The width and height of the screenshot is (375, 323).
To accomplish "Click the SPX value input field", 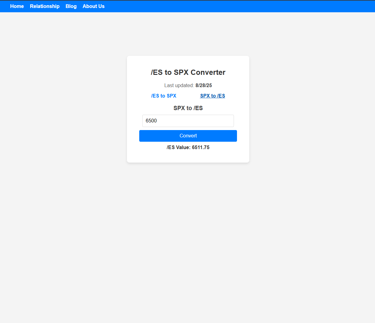I will pyautogui.click(x=188, y=121).
